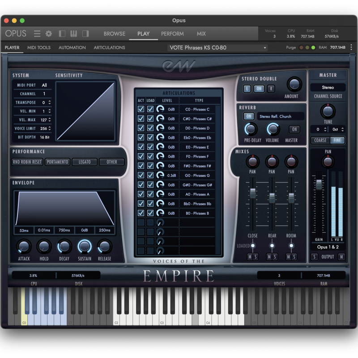Adjust the envelope Attack knob
358x358 pixels.
coord(24,247)
